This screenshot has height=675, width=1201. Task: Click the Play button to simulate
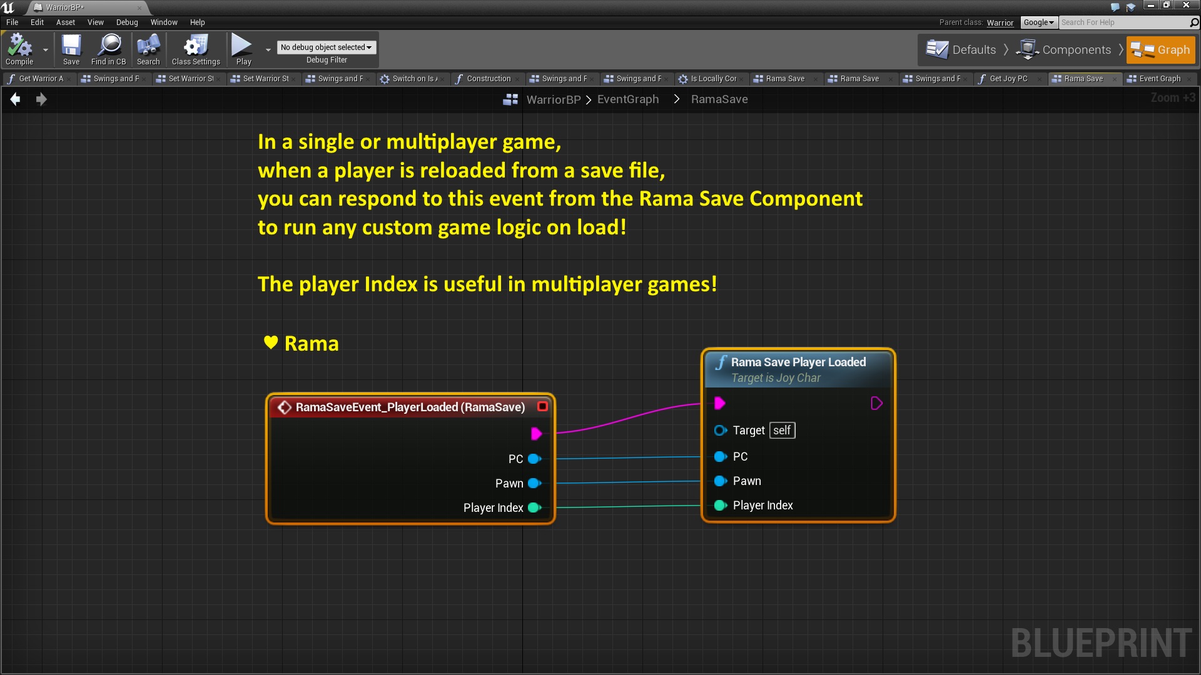click(x=243, y=47)
